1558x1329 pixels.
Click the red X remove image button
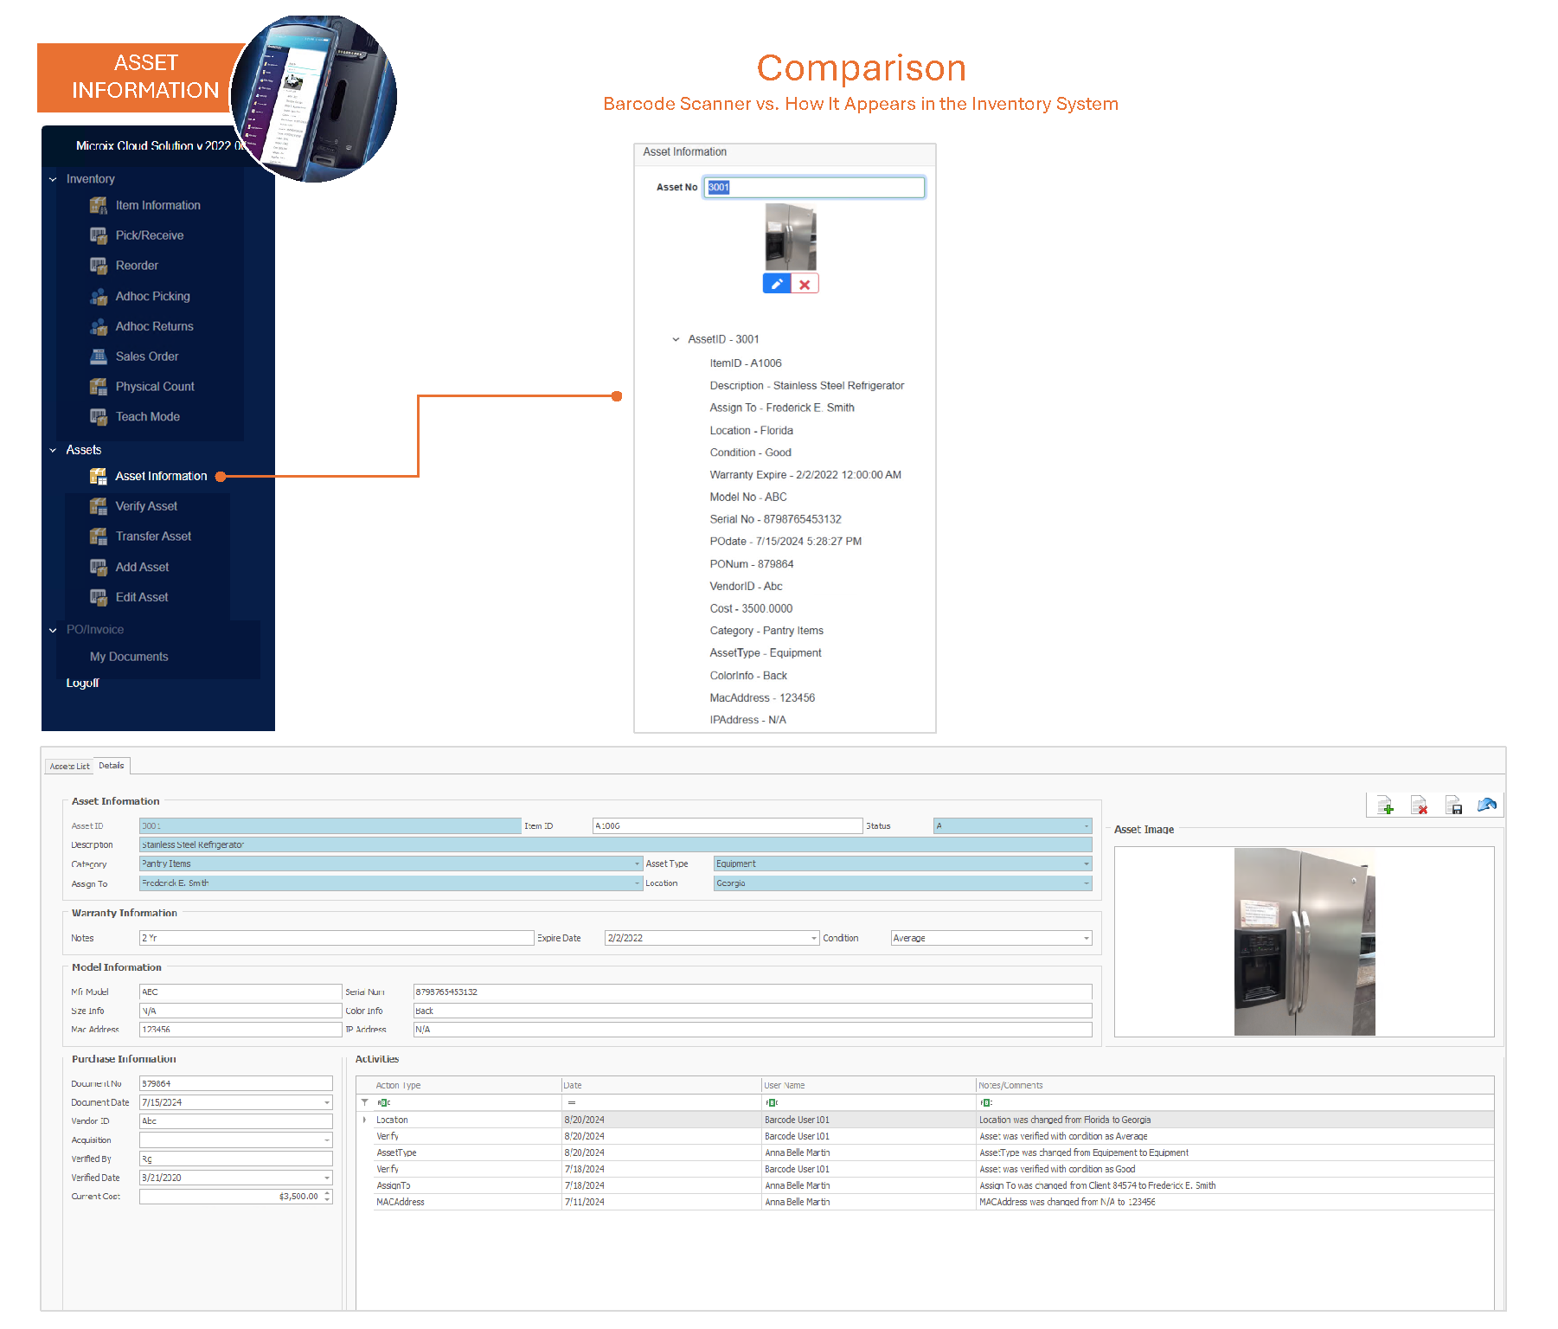(805, 284)
